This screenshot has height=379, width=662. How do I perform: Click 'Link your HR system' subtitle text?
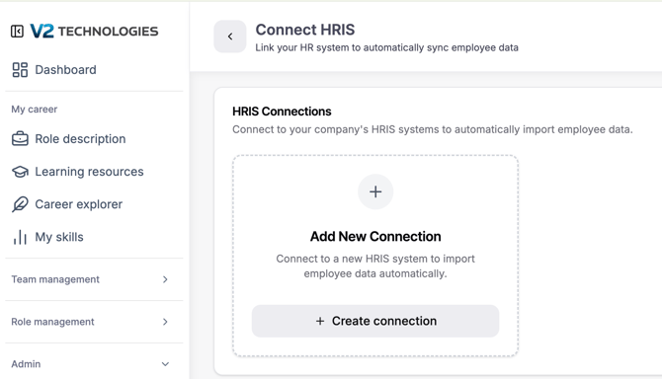(386, 47)
